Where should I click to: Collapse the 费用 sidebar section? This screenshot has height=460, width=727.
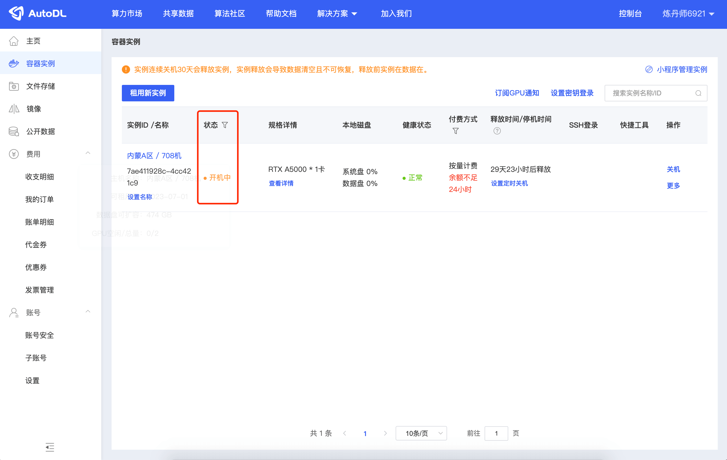click(88, 153)
